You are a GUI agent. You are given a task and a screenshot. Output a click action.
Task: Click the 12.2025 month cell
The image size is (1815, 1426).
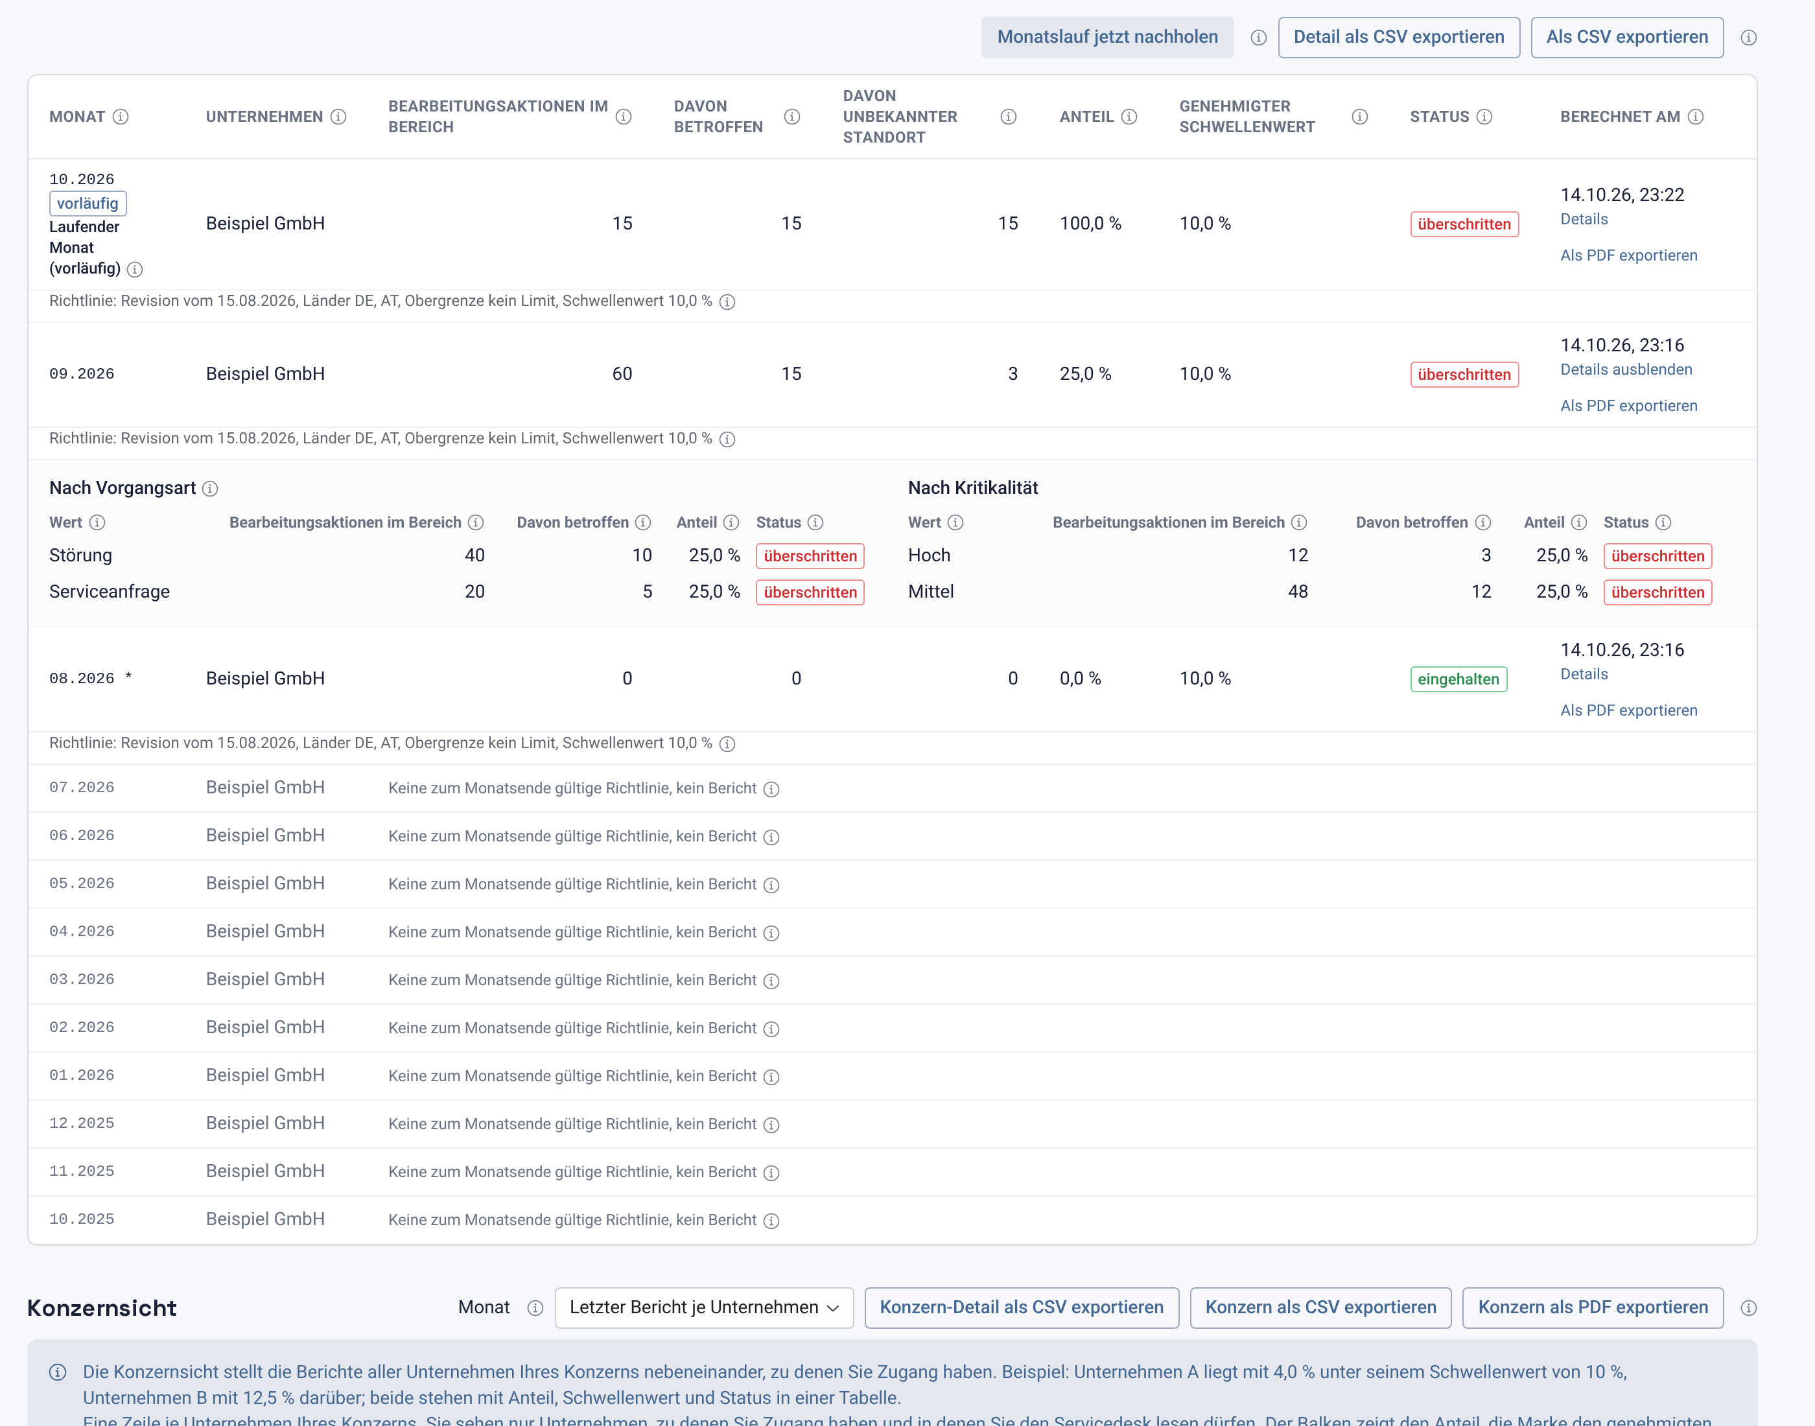(82, 1124)
